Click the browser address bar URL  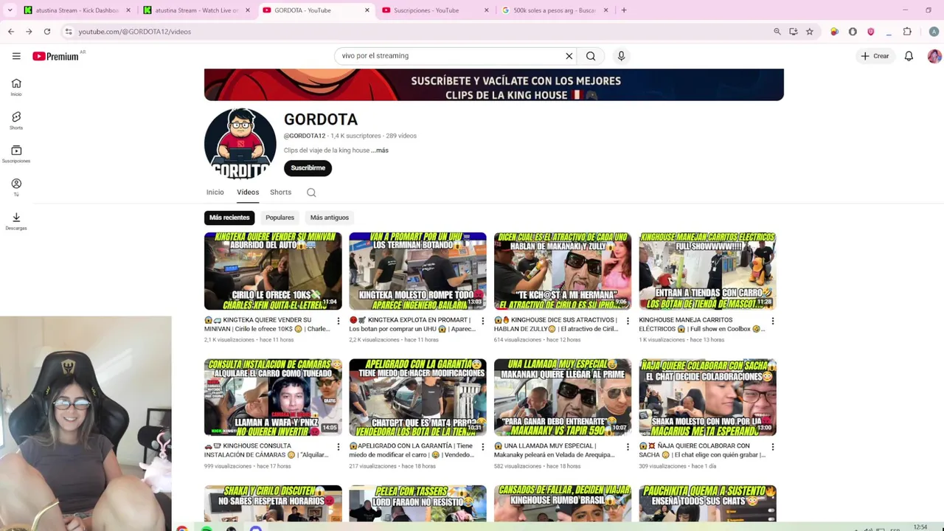134,32
